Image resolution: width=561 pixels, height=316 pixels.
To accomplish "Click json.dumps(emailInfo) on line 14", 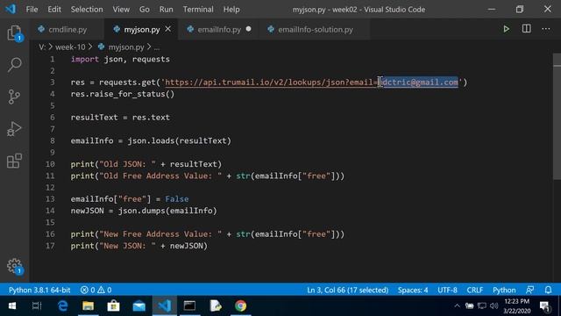I will click(167, 211).
